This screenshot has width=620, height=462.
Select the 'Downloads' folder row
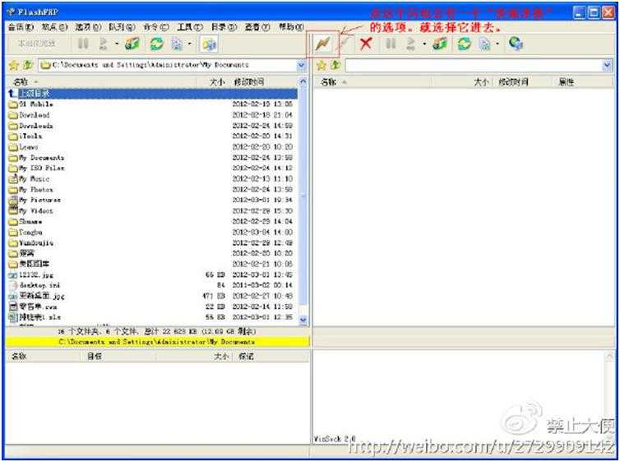tap(153, 126)
